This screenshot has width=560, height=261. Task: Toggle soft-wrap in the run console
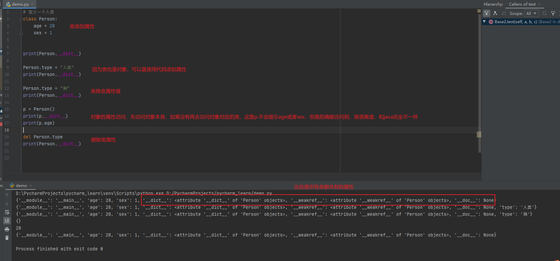click(x=7, y=212)
